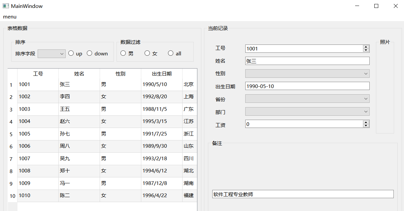404x211 pixels.
Task: Click table cell 周八
Action: (79, 146)
